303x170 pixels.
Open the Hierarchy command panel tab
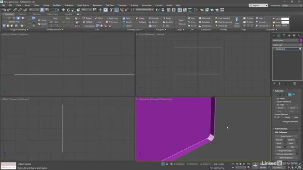point(284,35)
